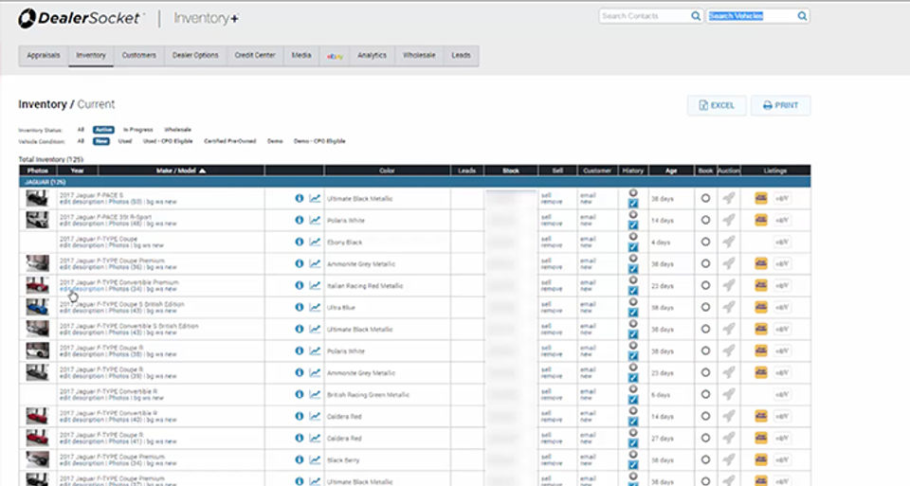The height and width of the screenshot is (486, 910).
Task: View chart icon for British Racing Green row
Action: pos(315,394)
